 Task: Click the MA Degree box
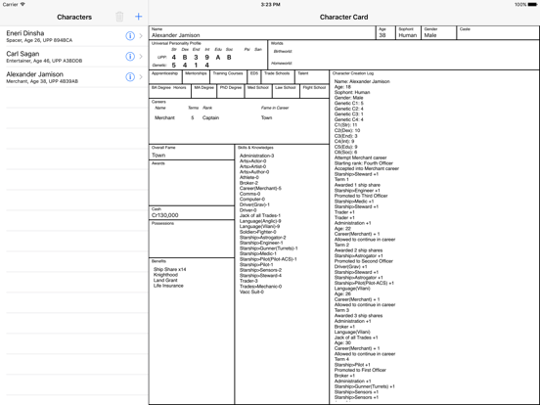[203, 91]
